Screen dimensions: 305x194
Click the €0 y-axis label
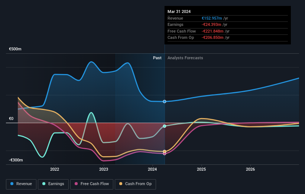pos(11,118)
